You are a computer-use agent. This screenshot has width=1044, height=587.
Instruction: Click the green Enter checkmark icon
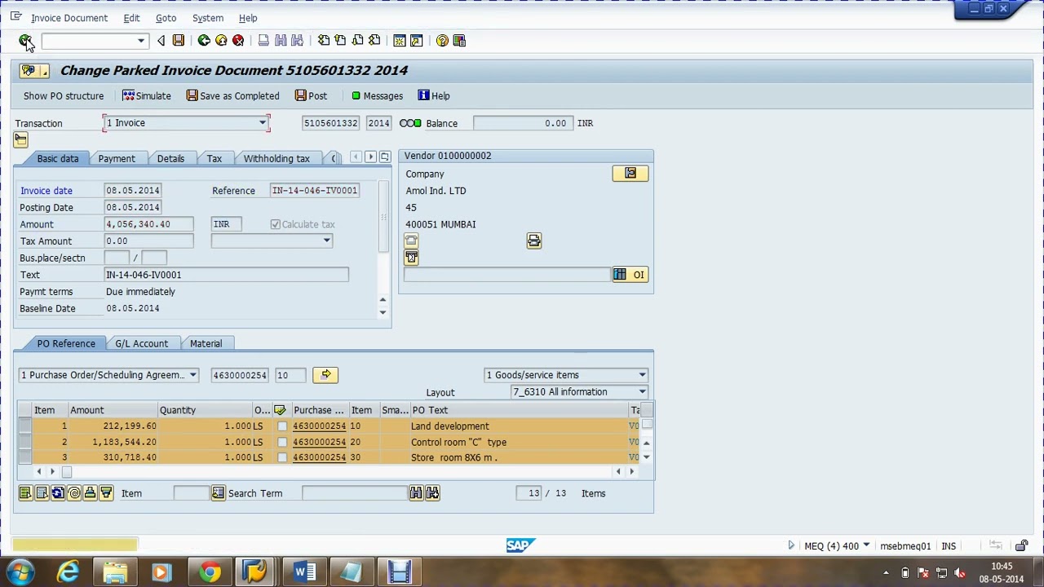pos(25,41)
